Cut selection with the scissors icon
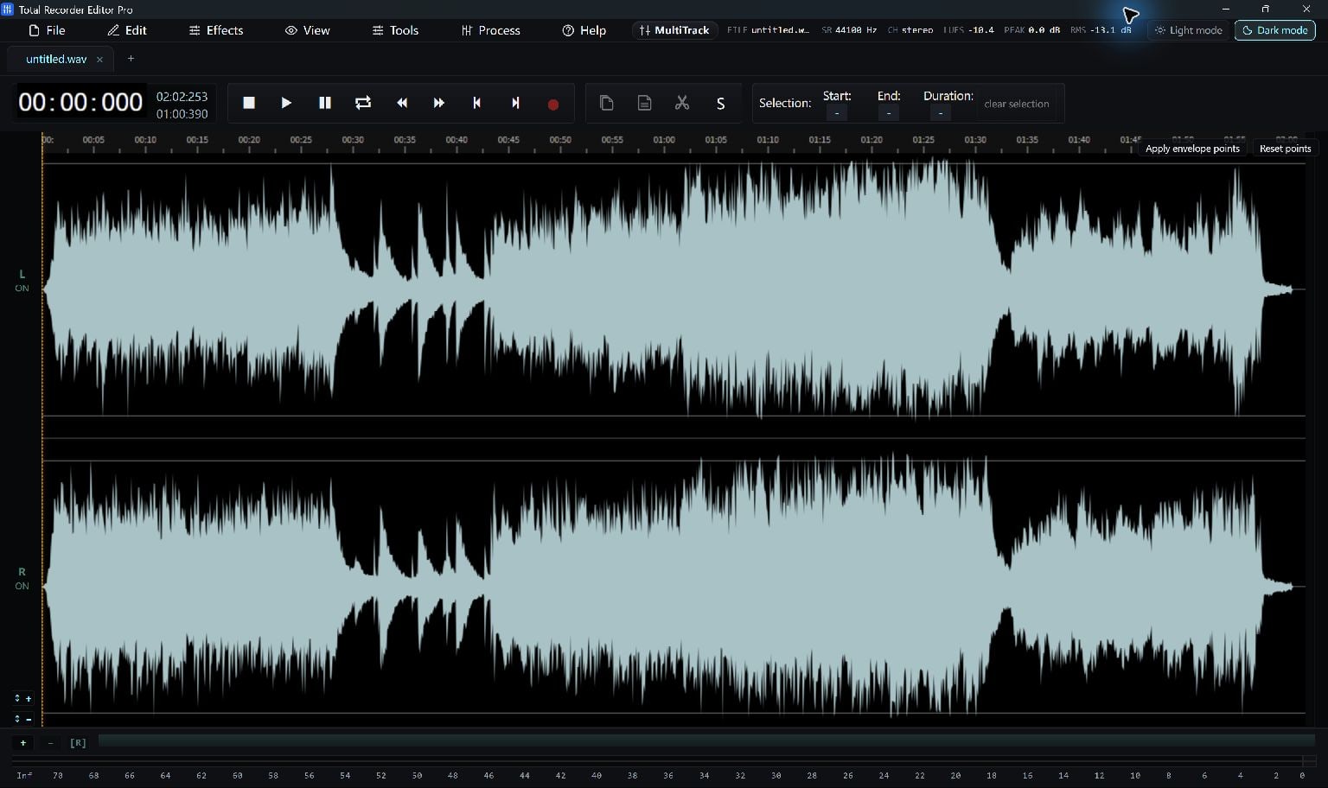Screen dimensions: 1328x788 [x=682, y=103]
